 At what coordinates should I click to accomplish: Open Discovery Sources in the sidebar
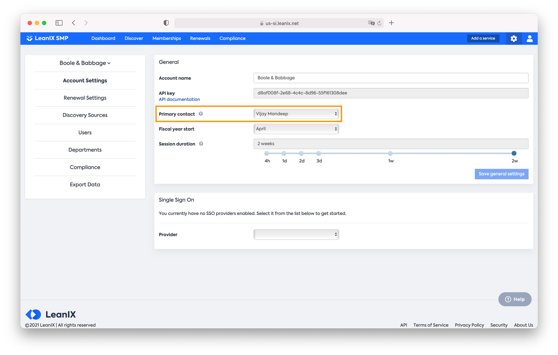tap(85, 115)
